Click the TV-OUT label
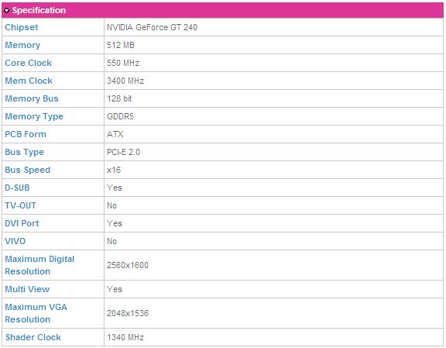Screen dimensions: 446x348 20,205
